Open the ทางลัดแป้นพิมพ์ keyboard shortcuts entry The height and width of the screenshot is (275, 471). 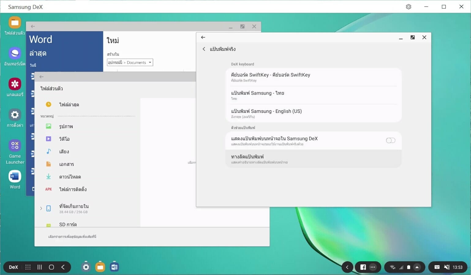click(x=313, y=159)
